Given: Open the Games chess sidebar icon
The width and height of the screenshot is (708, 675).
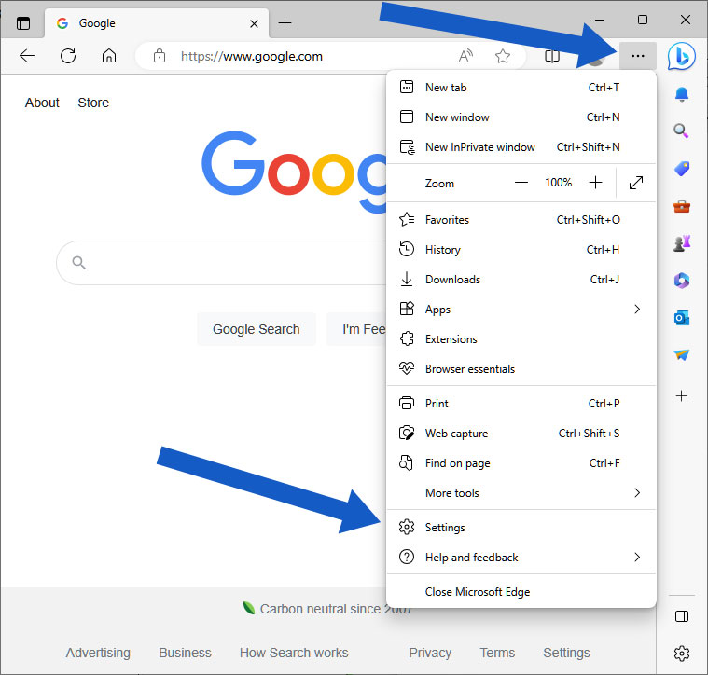Looking at the screenshot, I should (682, 243).
